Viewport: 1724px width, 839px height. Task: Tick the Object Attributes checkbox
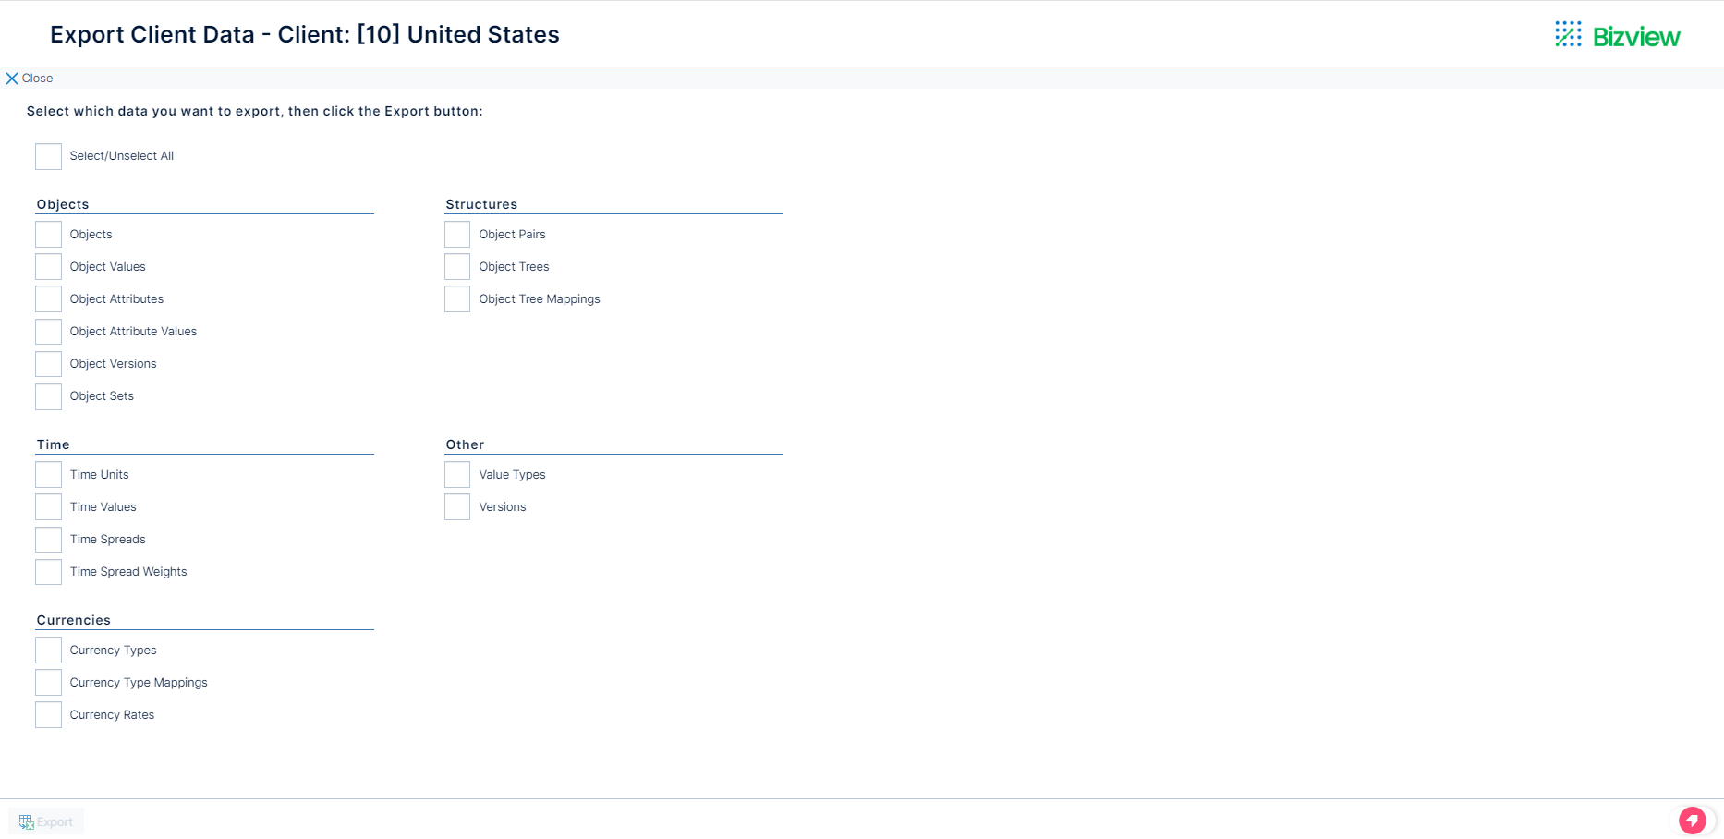(x=49, y=299)
